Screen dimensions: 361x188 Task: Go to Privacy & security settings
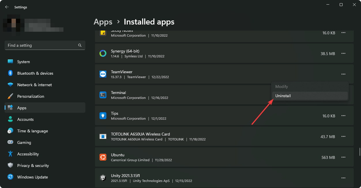point(45,166)
